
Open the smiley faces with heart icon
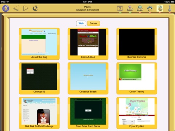tap(130, 8)
